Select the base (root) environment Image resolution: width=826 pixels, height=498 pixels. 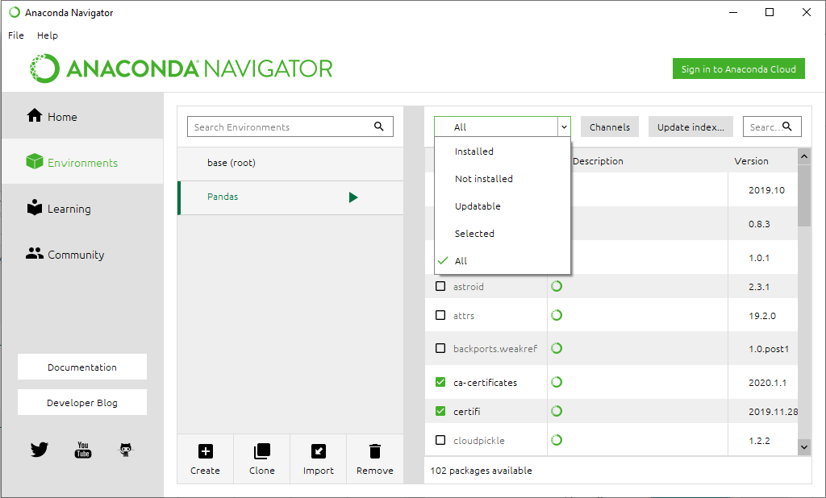290,163
